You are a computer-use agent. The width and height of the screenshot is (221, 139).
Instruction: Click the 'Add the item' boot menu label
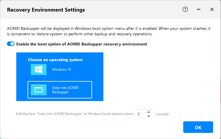tap(74, 114)
